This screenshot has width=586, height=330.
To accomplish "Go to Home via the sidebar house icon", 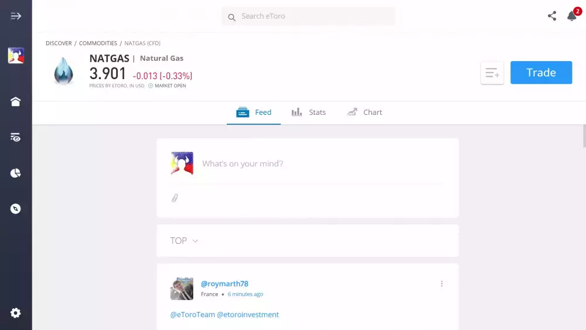I will (x=15, y=101).
